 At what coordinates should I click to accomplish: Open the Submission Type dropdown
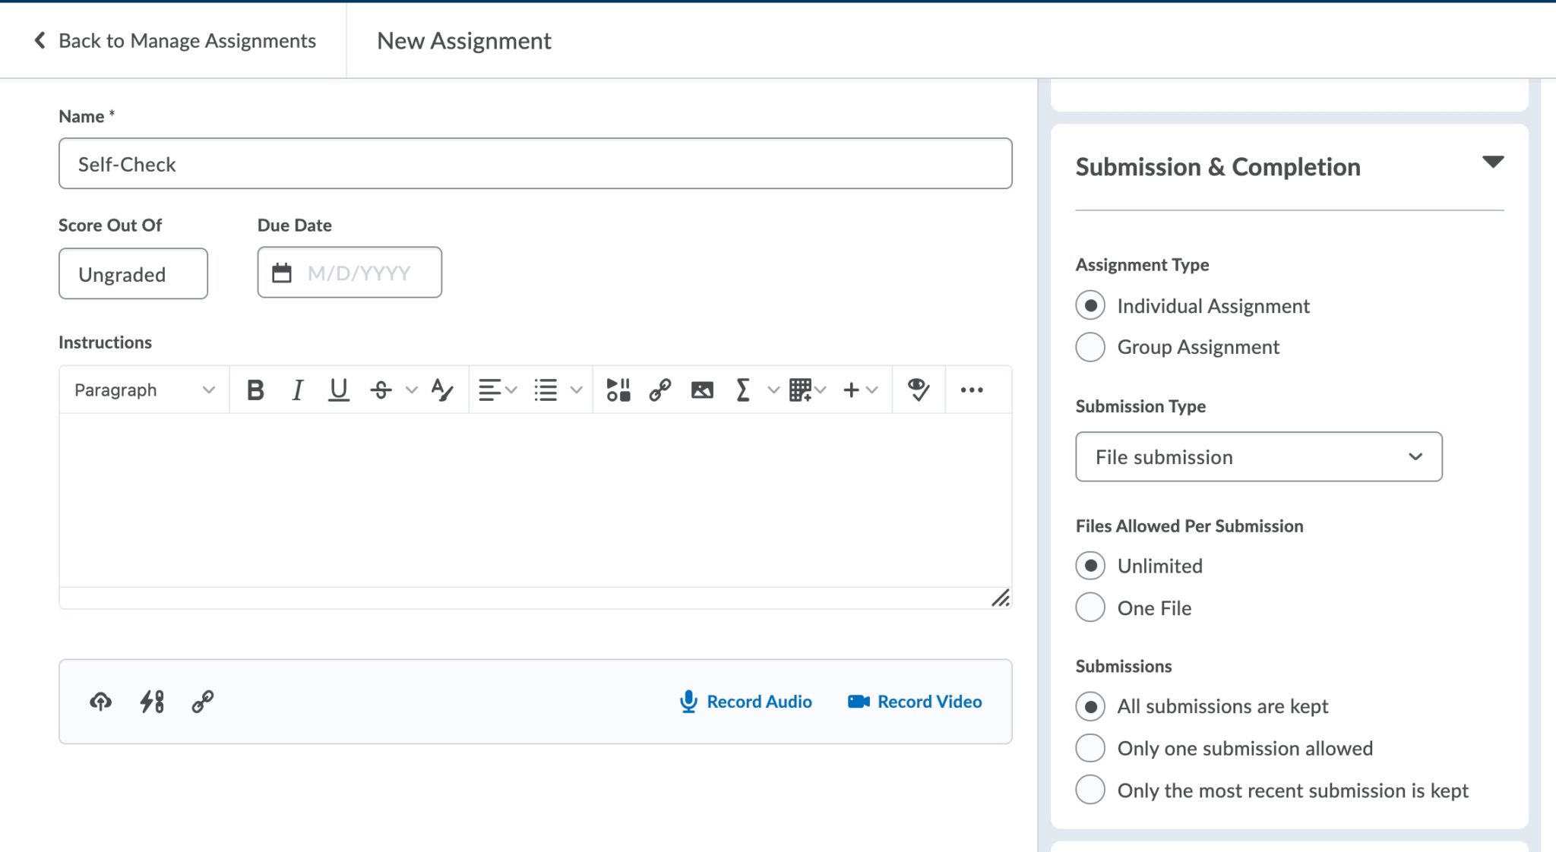click(1257, 456)
